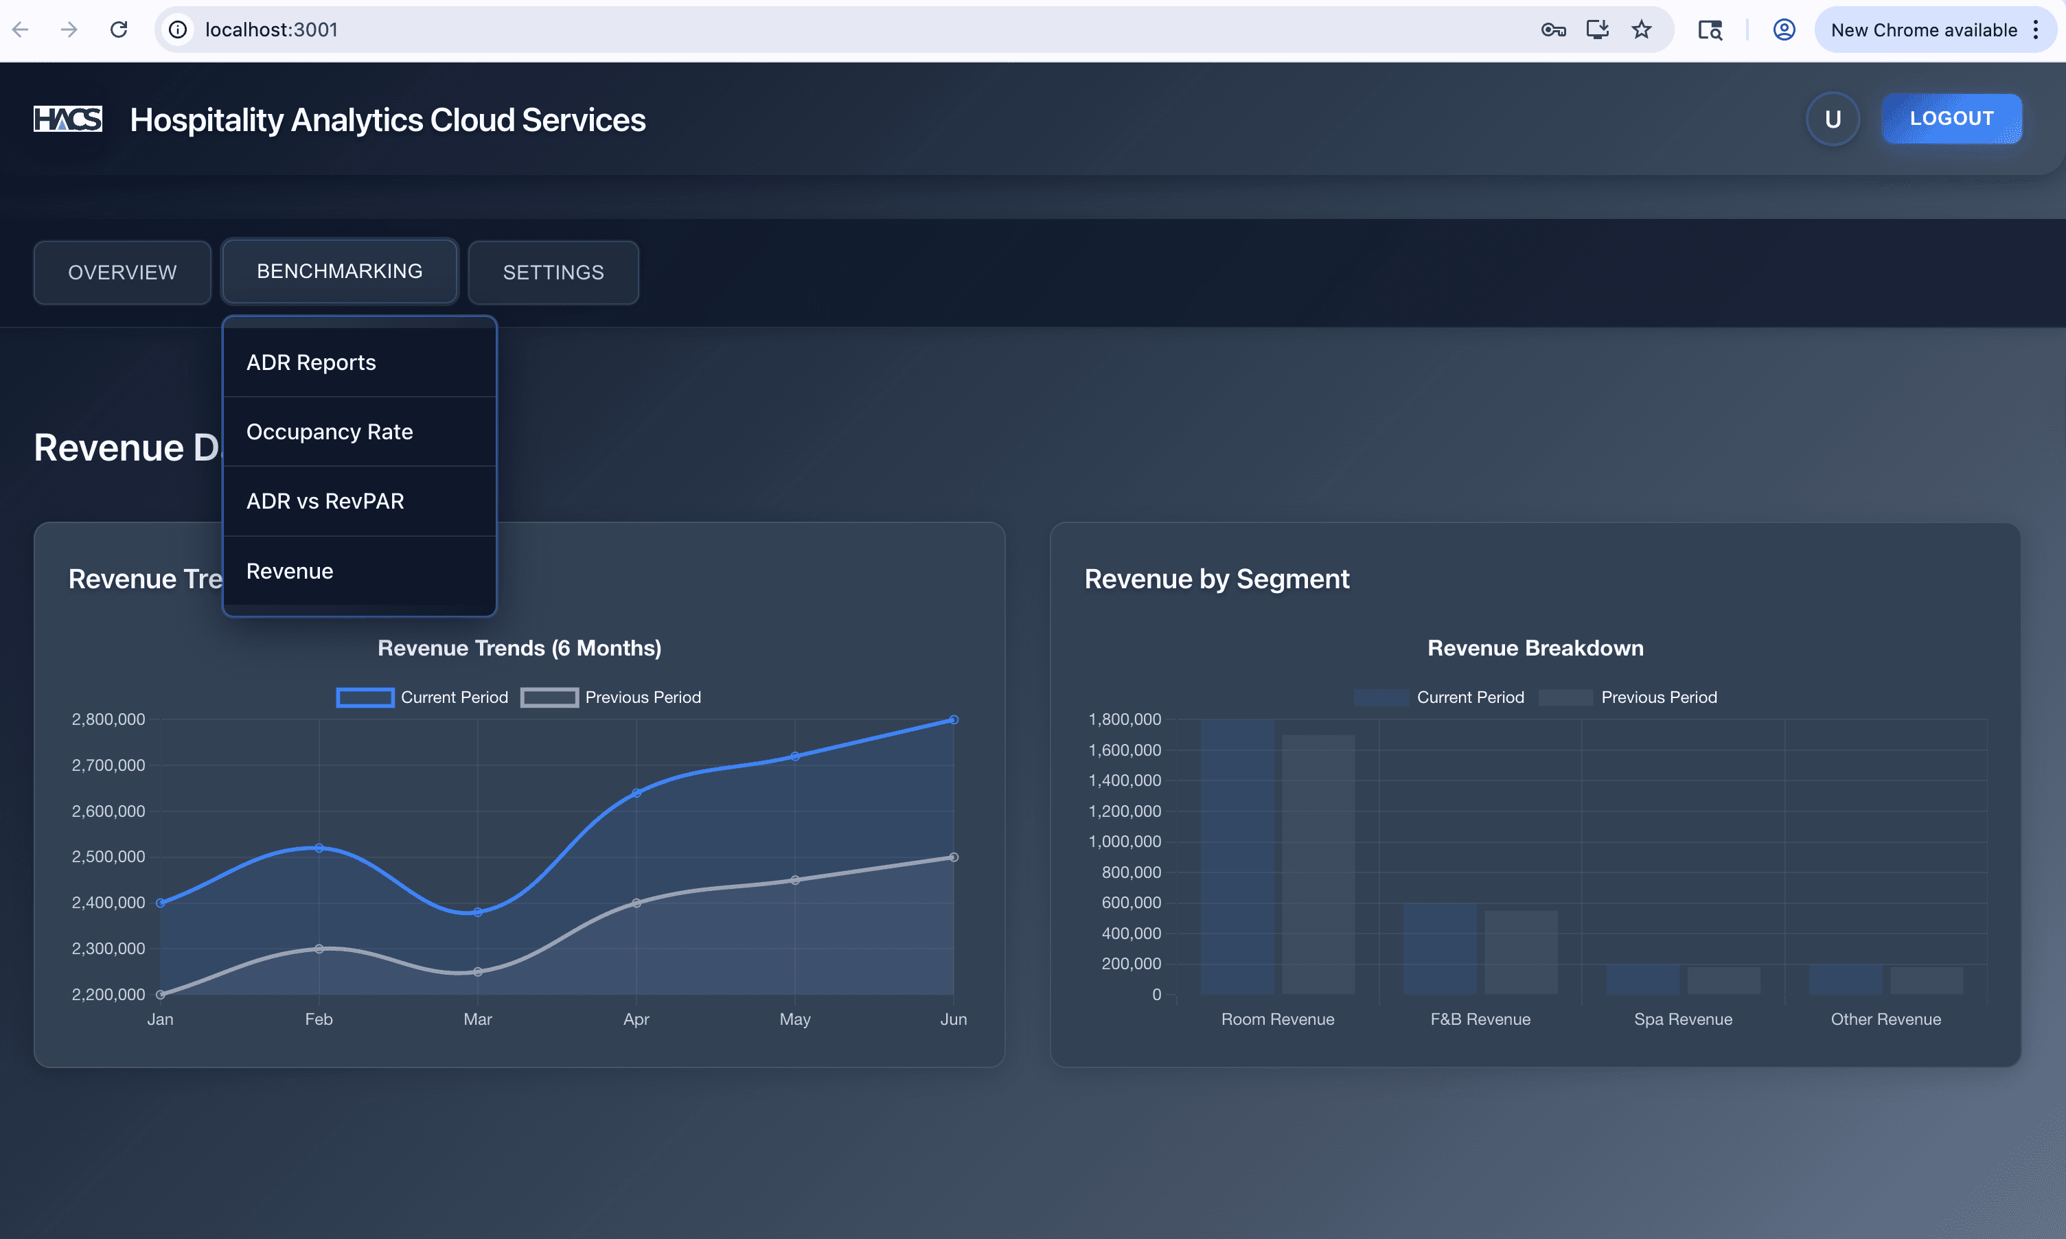
Task: Click the Logout button
Action: click(x=1951, y=119)
